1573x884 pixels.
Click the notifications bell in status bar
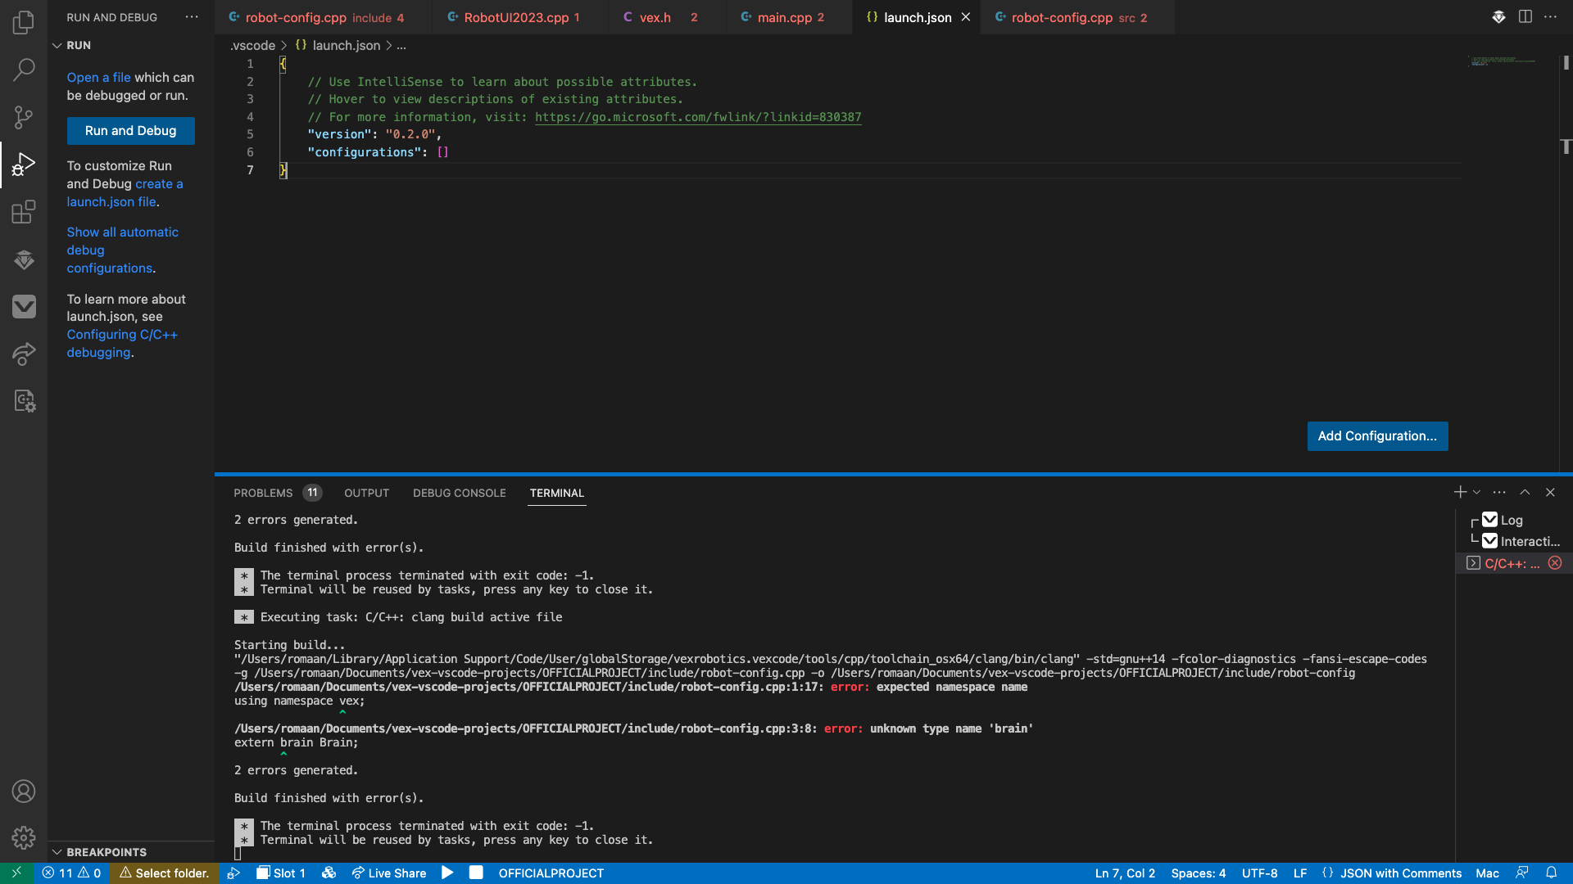[1551, 873]
